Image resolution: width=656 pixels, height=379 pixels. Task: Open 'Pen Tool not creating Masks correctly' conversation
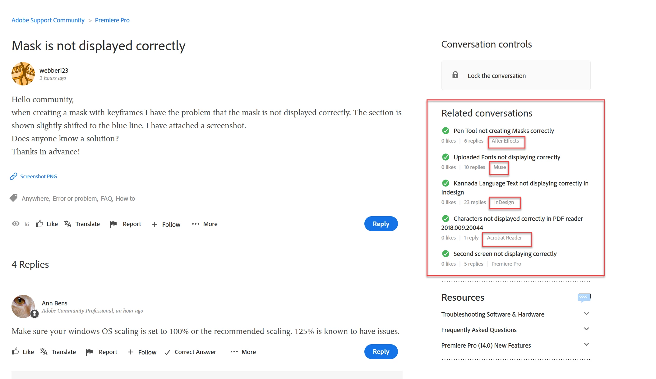(x=503, y=131)
